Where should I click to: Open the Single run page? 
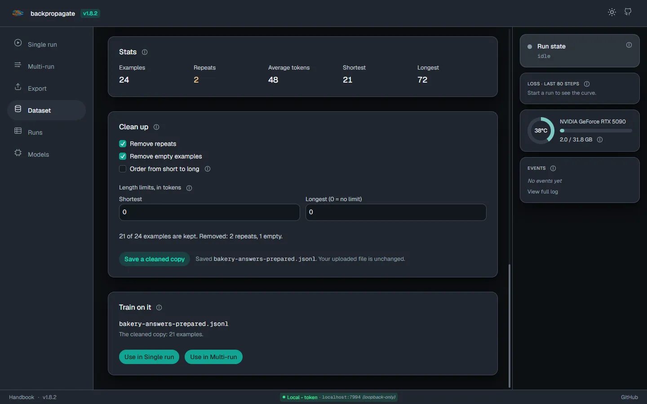46,44
